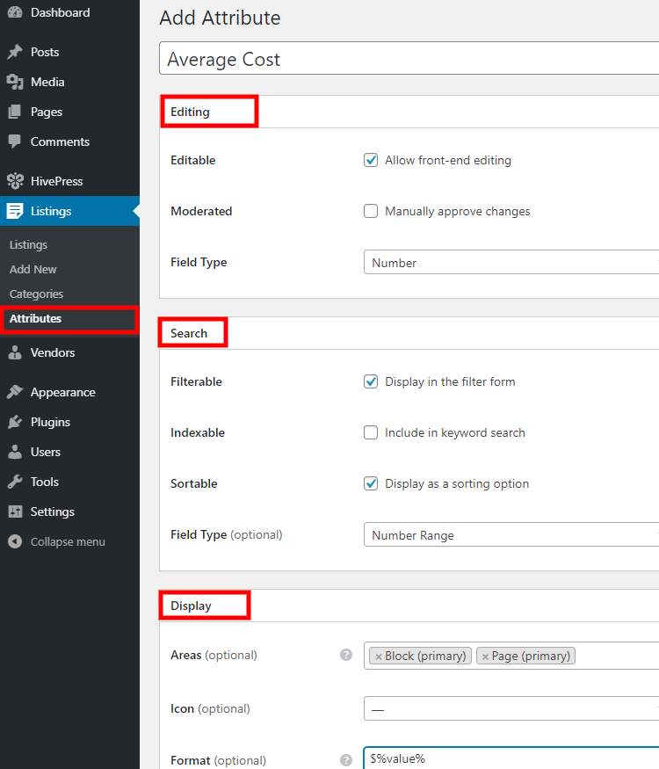Click the Search section heading
Image resolution: width=659 pixels, height=769 pixels.
tap(189, 333)
